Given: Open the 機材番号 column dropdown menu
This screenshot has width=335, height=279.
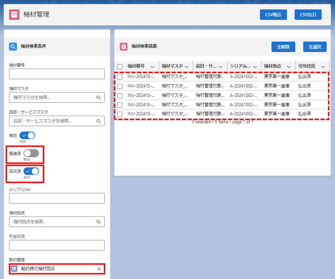Looking at the screenshot, I should coord(152,67).
